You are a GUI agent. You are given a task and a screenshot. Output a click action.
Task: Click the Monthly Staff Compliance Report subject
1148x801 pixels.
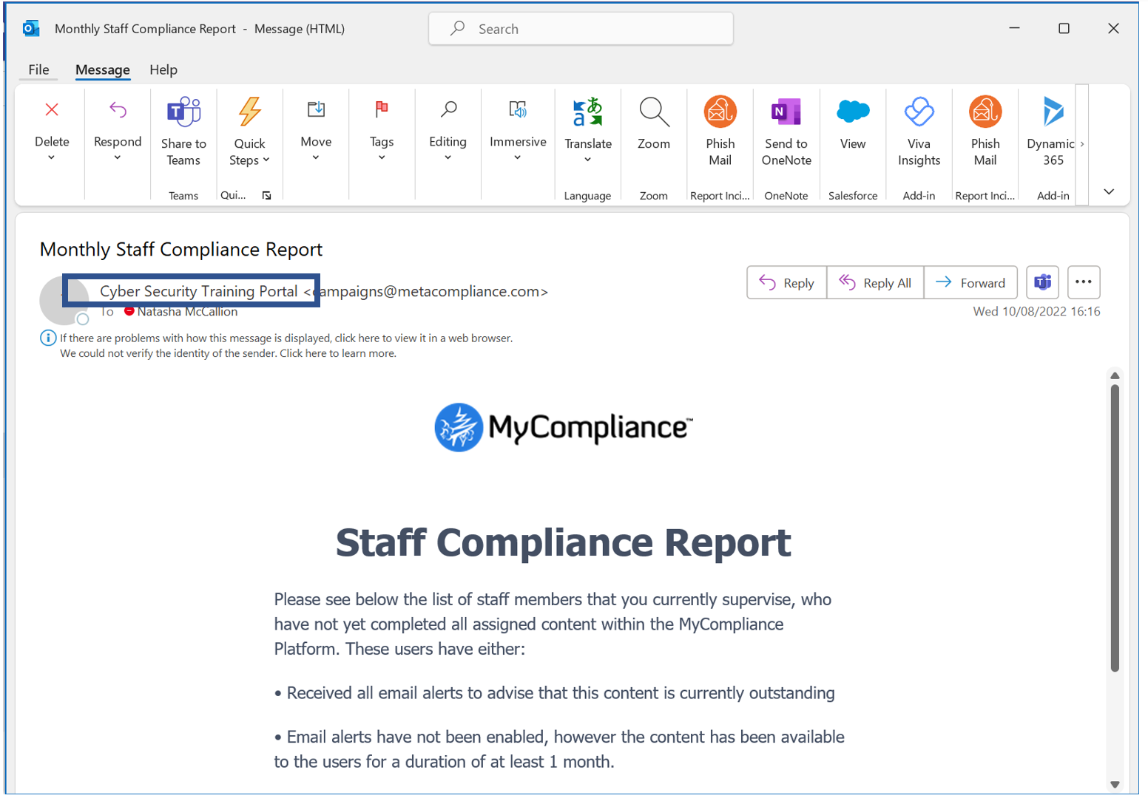coord(181,250)
